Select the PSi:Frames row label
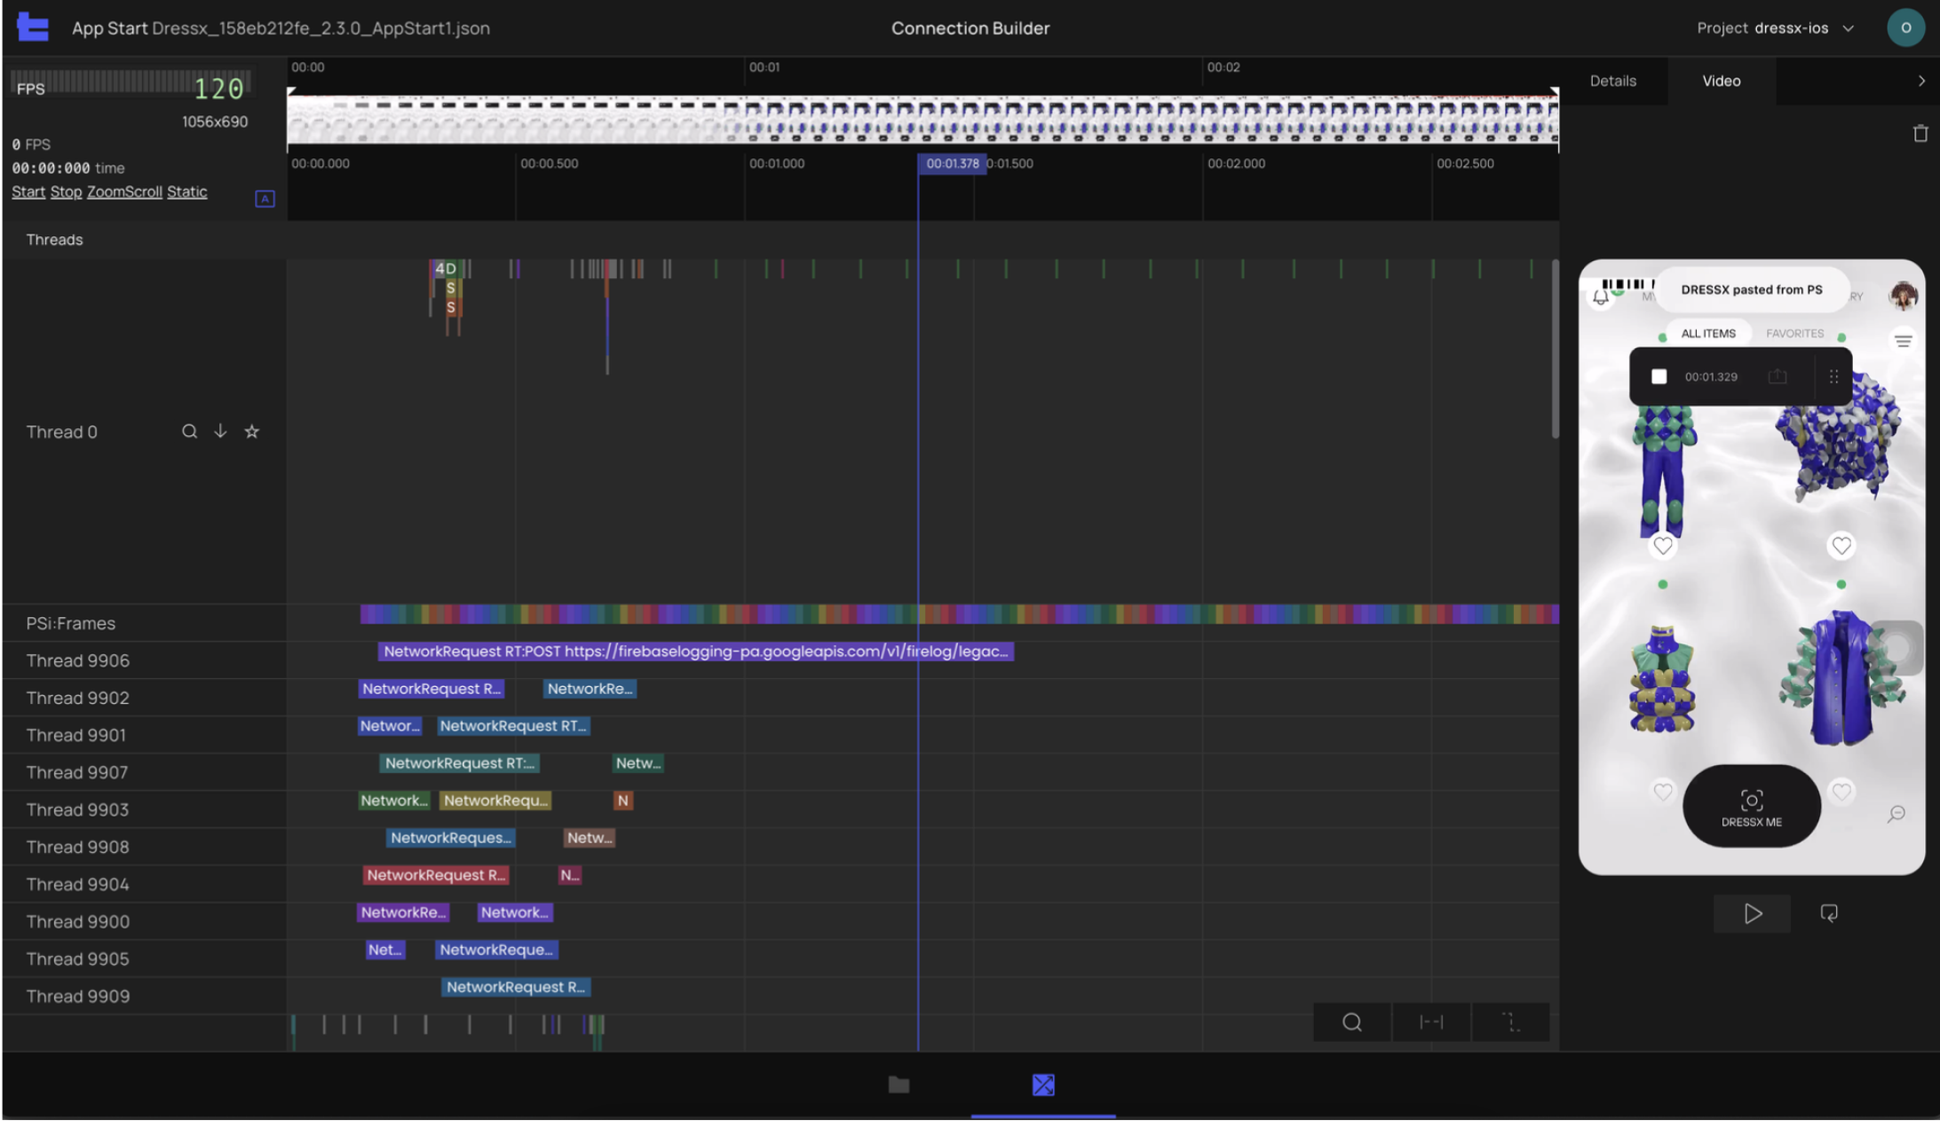Screen dimensions: 1940x1121 click(71, 623)
